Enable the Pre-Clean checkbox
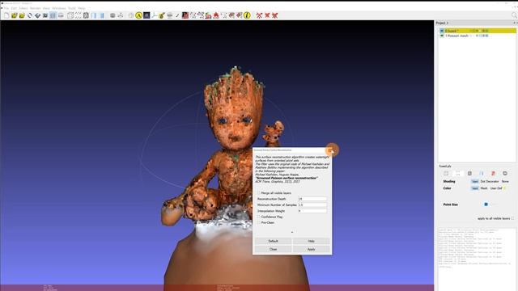 pyautogui.click(x=259, y=223)
